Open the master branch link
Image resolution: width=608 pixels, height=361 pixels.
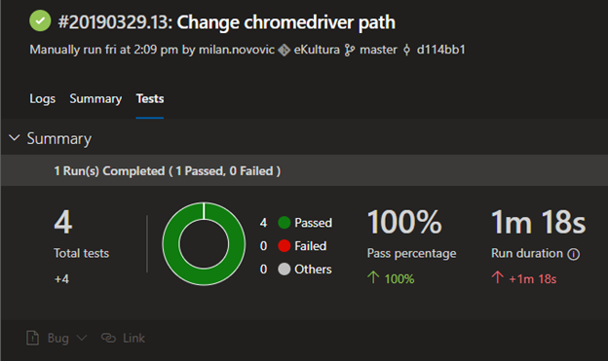pyautogui.click(x=378, y=50)
